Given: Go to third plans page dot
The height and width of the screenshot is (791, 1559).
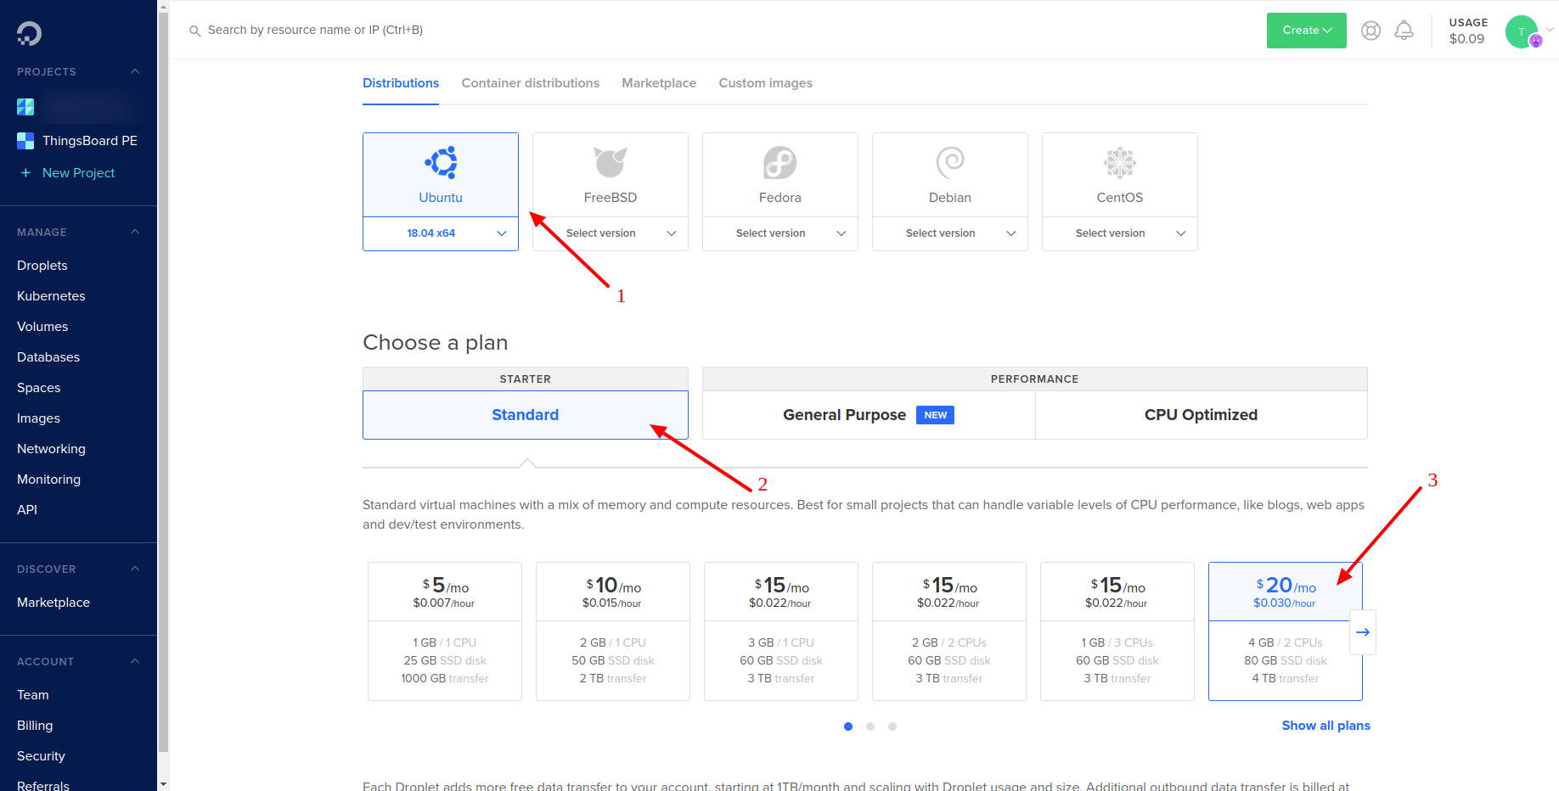Looking at the screenshot, I should click(892, 726).
